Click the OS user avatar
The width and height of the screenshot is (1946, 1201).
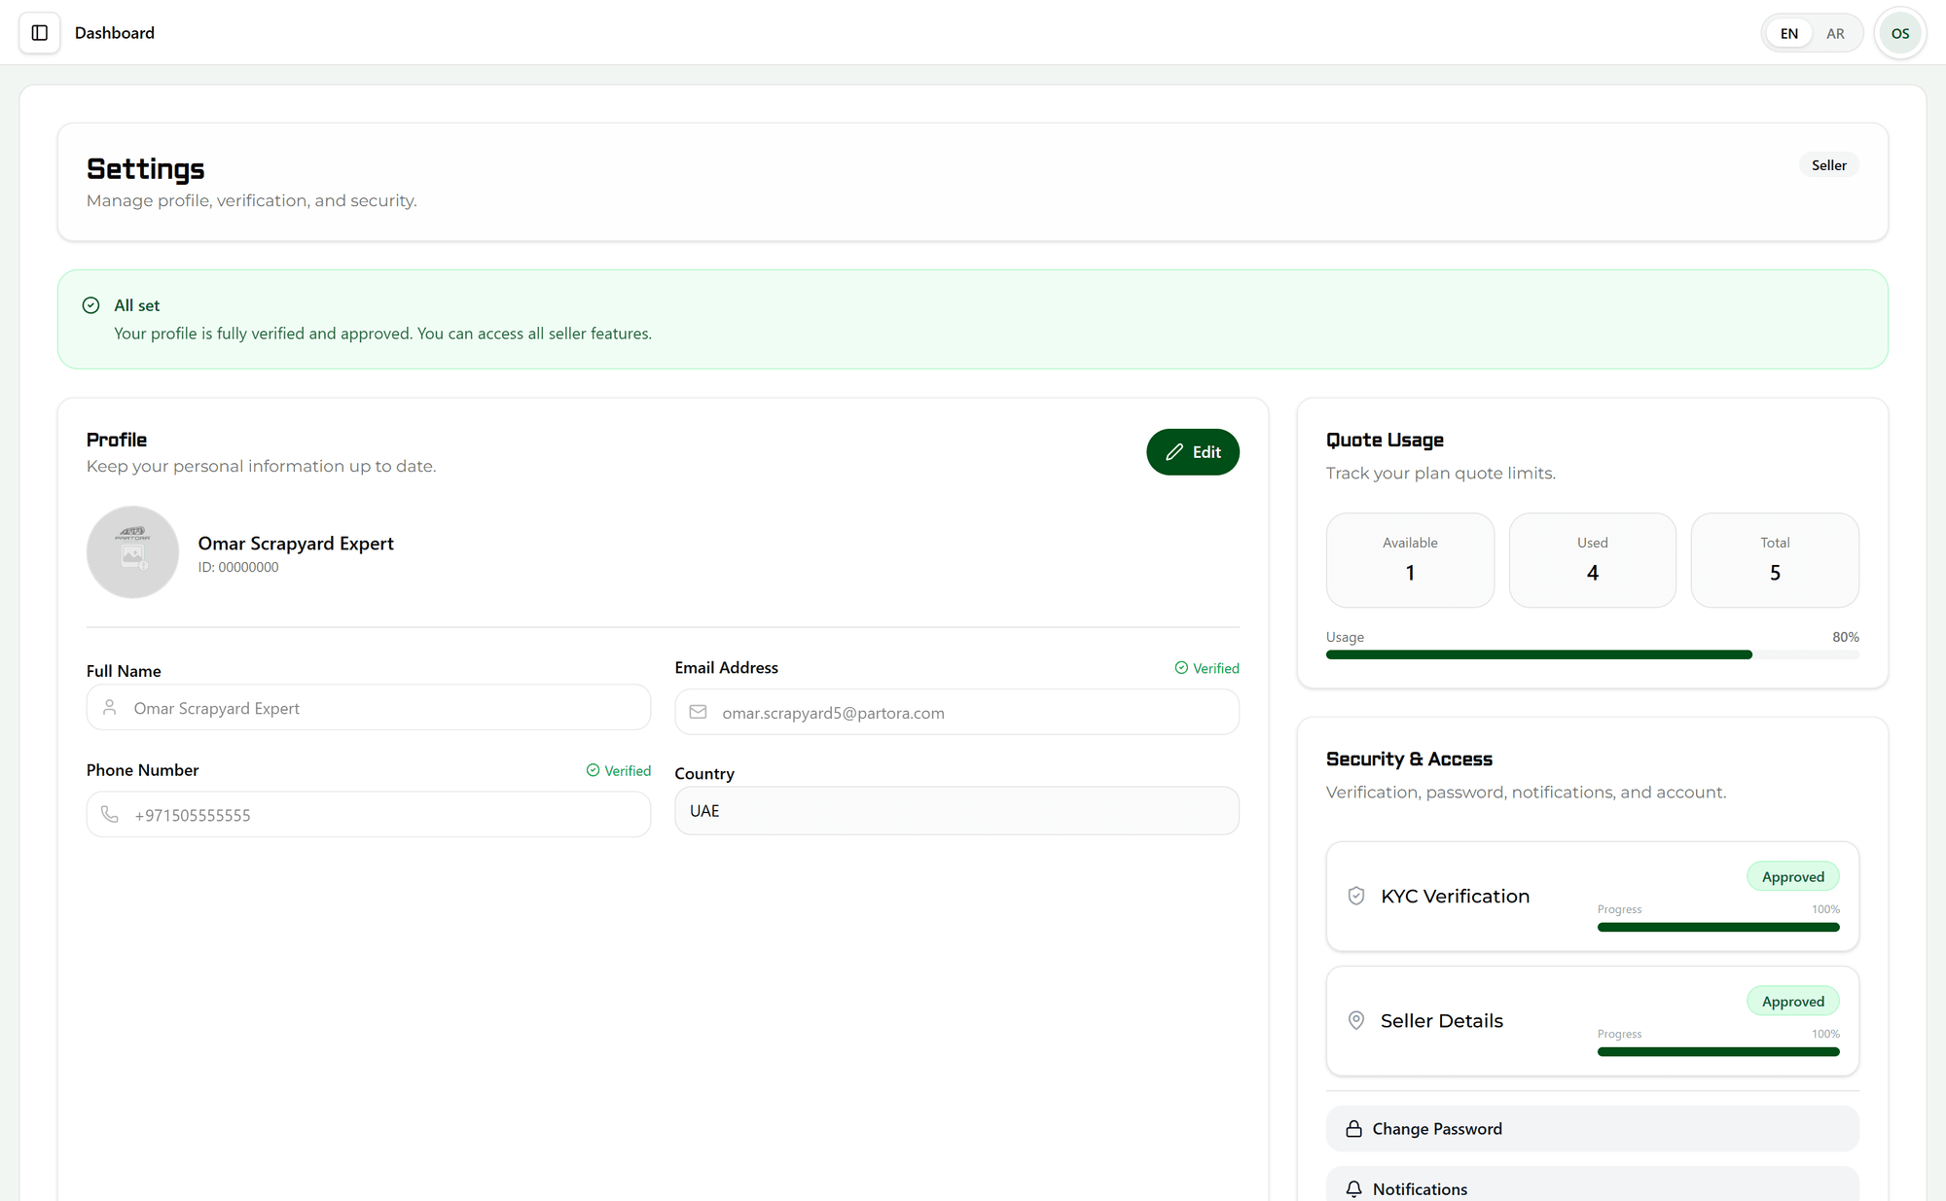click(1899, 33)
